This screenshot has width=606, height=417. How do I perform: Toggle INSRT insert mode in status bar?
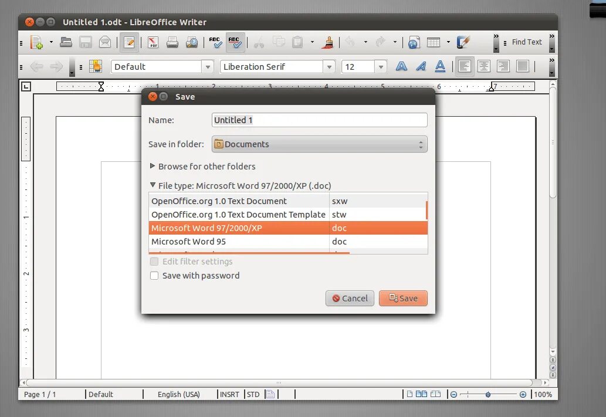tap(229, 394)
